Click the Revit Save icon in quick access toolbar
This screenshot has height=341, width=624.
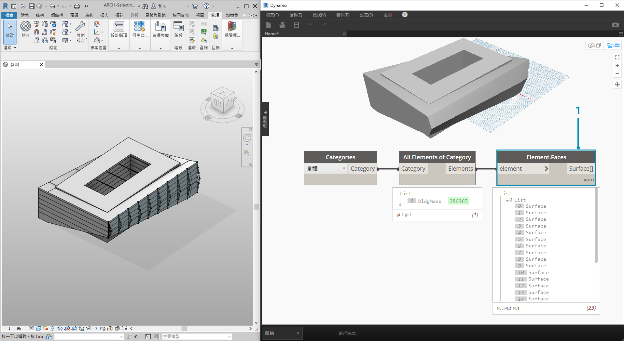(x=32, y=6)
